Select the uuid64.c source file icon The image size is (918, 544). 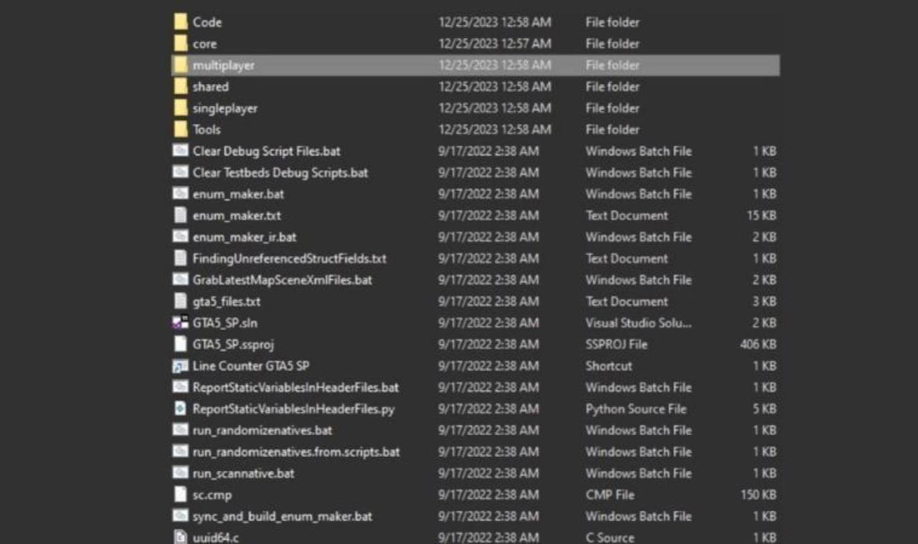tap(181, 537)
